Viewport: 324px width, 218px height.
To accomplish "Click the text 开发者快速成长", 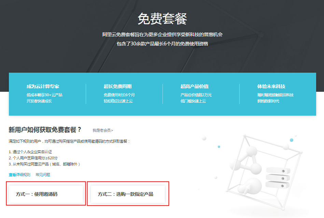I will [x=39, y=101].
